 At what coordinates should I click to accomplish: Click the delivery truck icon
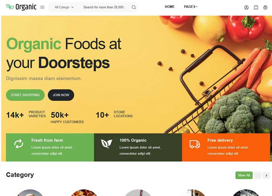pos(195,144)
